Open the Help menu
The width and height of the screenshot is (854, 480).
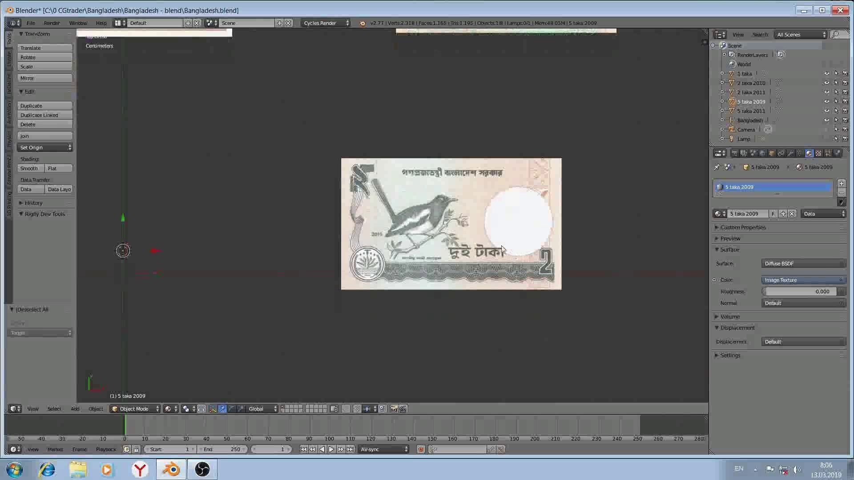pos(101,23)
